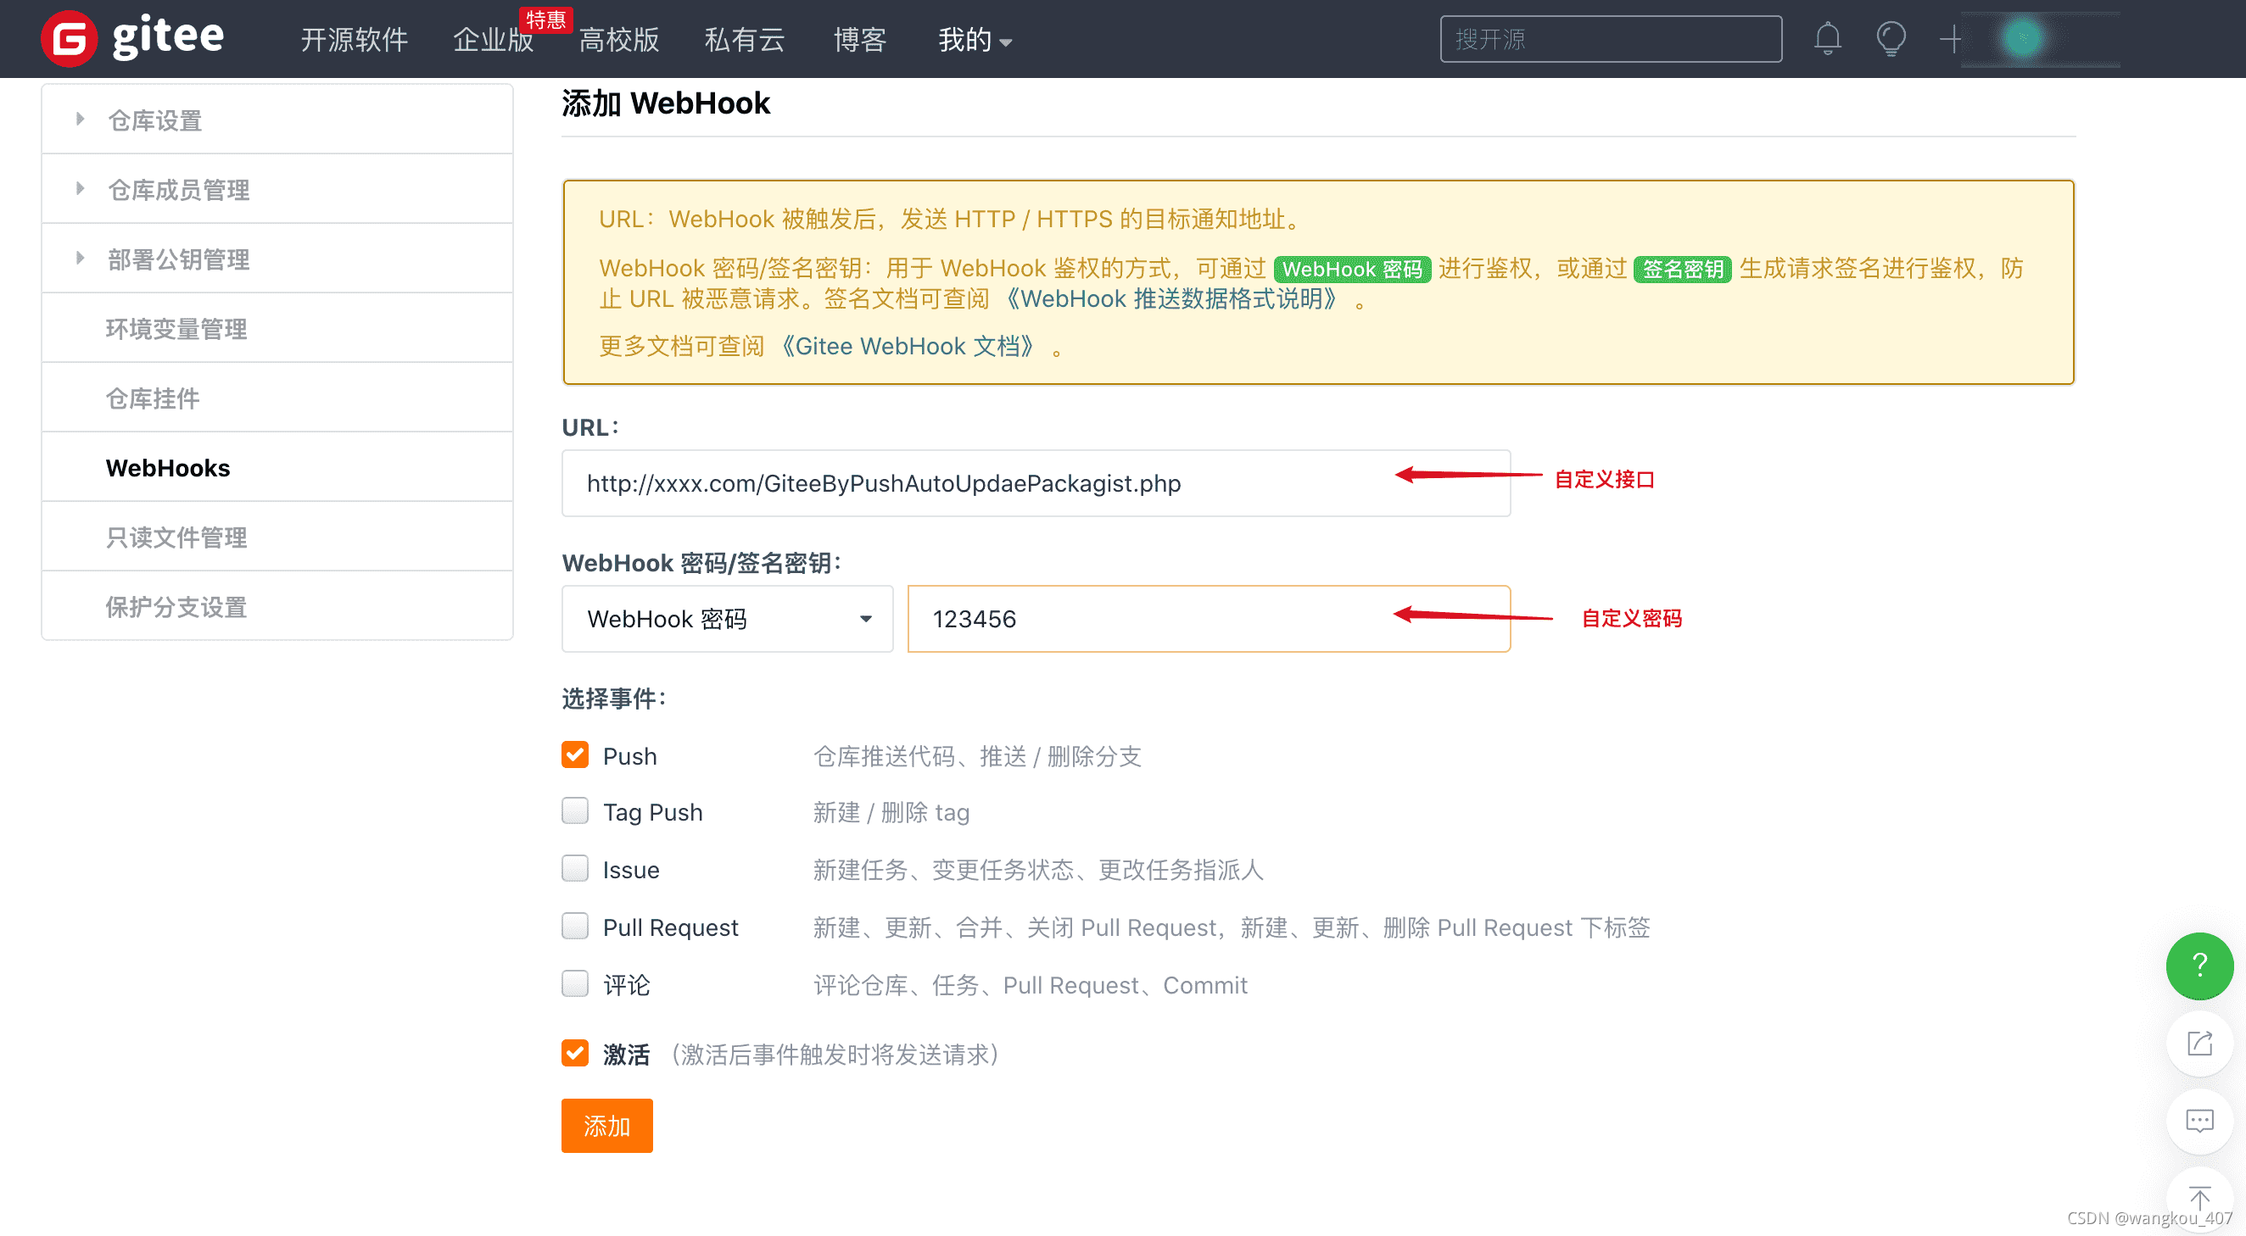Expand the 仓库设置 sidebar section
The height and width of the screenshot is (1236, 2246).
tap(154, 120)
